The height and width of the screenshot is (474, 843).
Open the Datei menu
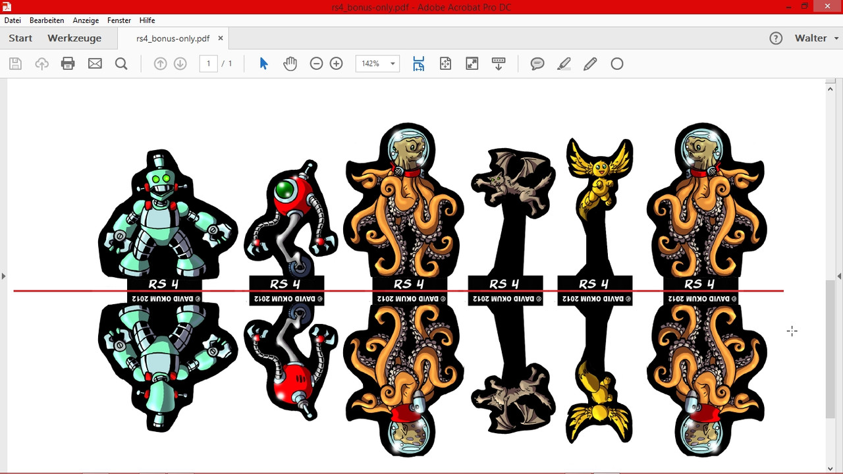[13, 20]
